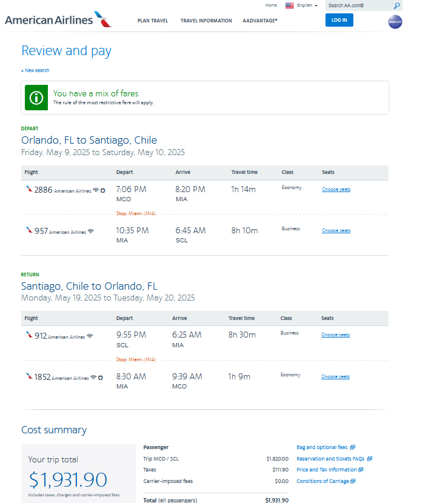Click the Search AA.com input field
Image resolution: width=434 pixels, height=503 pixels.
pyautogui.click(x=358, y=5)
